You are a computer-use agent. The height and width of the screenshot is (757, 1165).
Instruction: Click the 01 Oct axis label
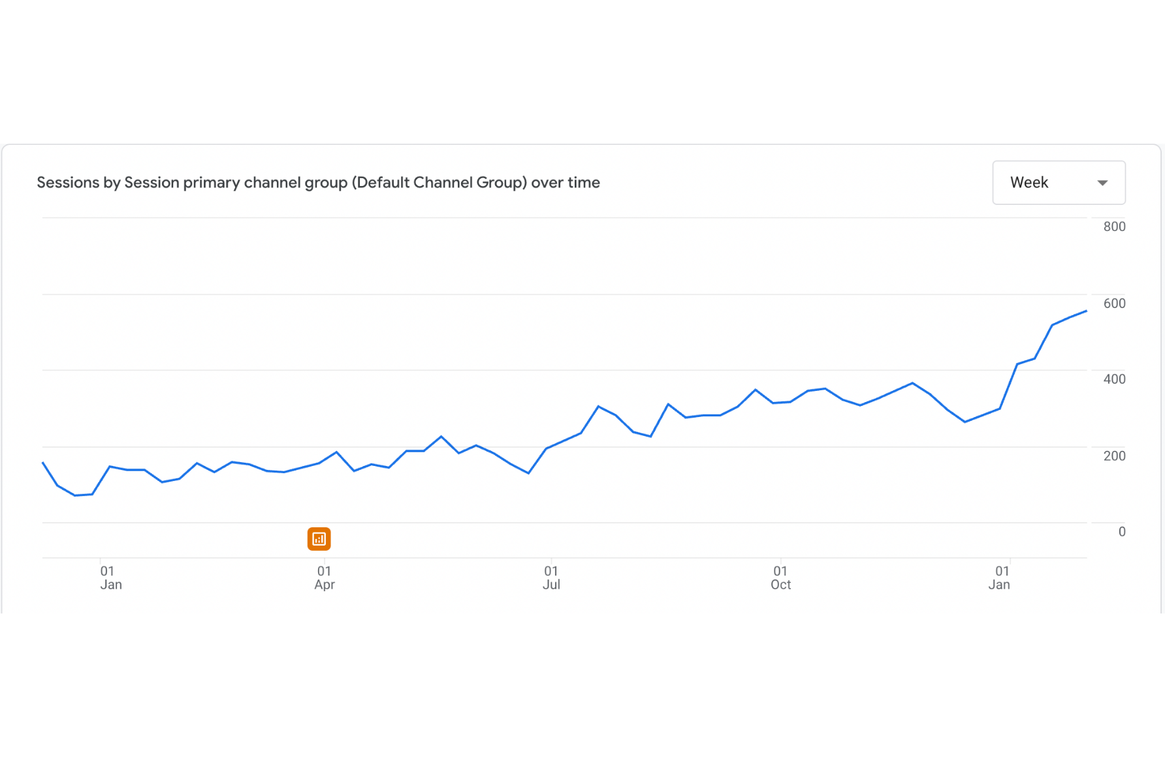click(x=780, y=578)
